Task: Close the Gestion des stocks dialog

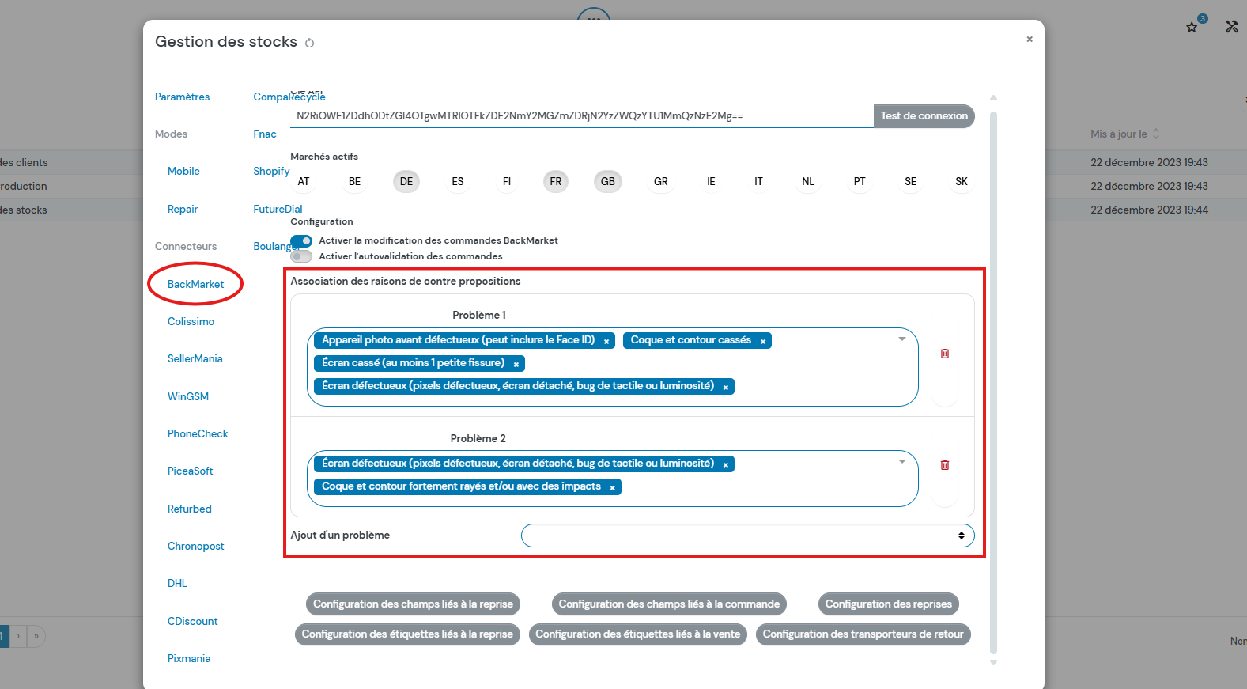Action: [1030, 39]
